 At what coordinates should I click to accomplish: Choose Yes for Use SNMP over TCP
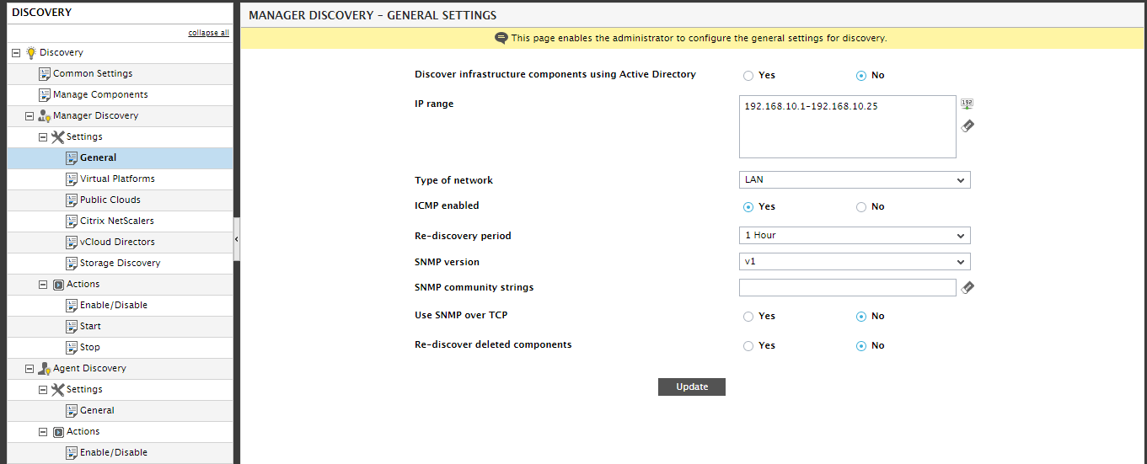pyautogui.click(x=748, y=317)
